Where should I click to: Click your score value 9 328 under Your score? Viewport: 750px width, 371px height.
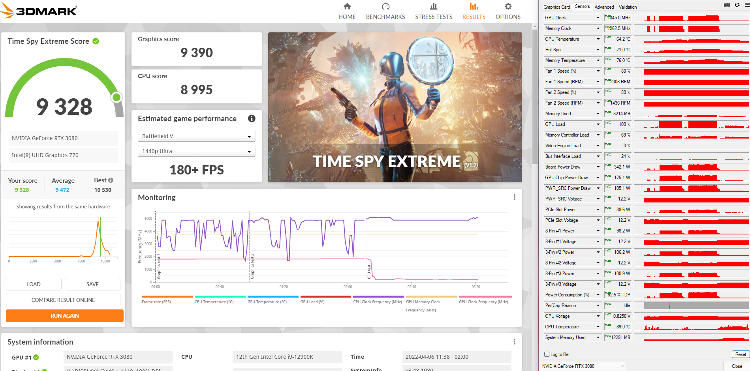tap(22, 190)
